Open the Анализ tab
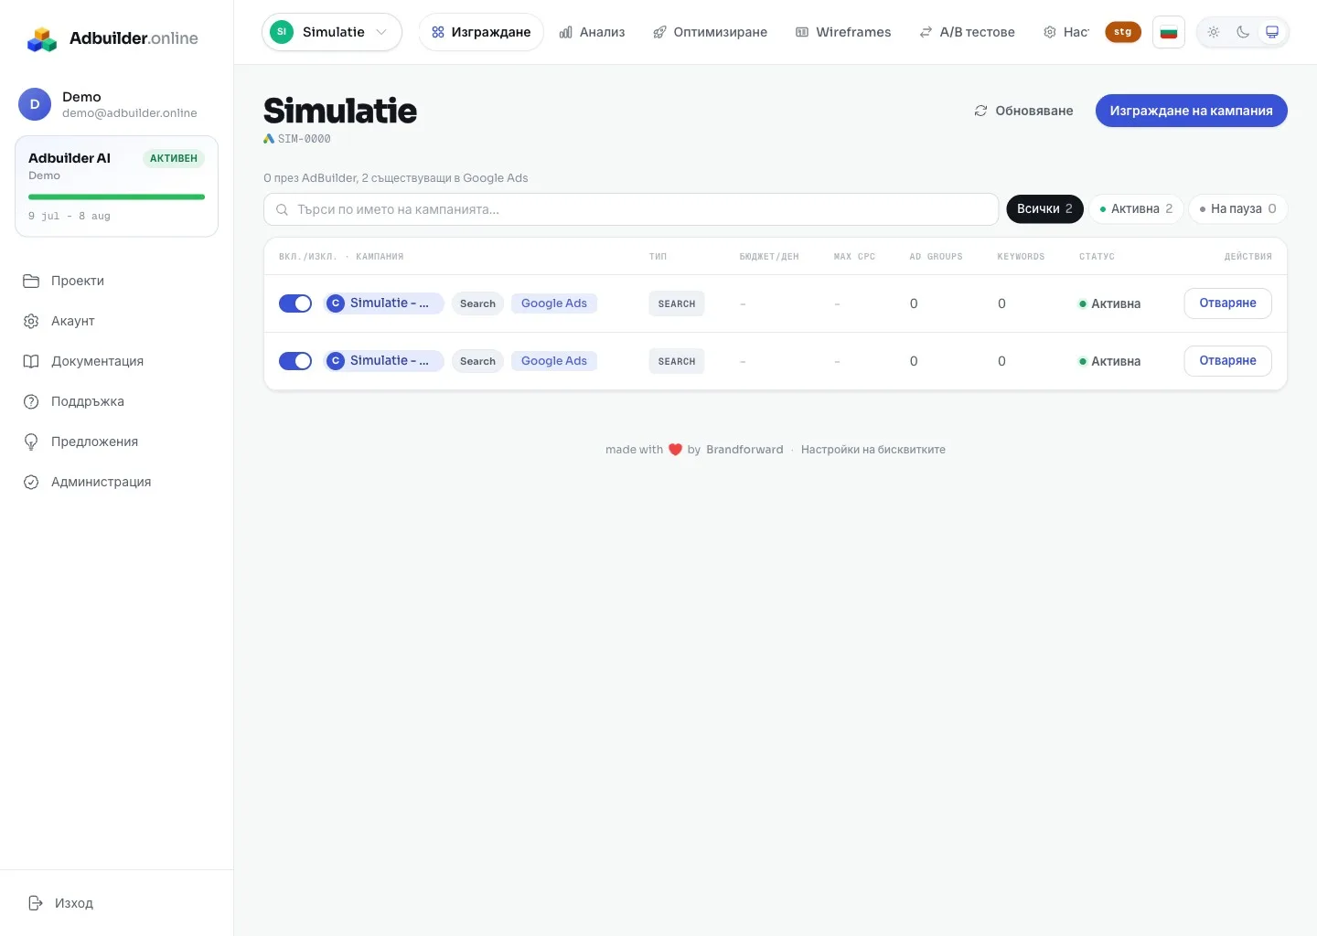Screen dimensions: 1317x936 coord(592,32)
